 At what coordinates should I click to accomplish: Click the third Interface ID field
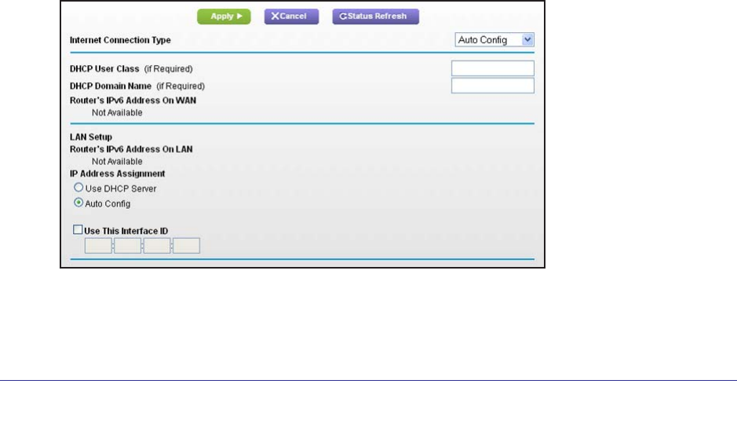[157, 246]
